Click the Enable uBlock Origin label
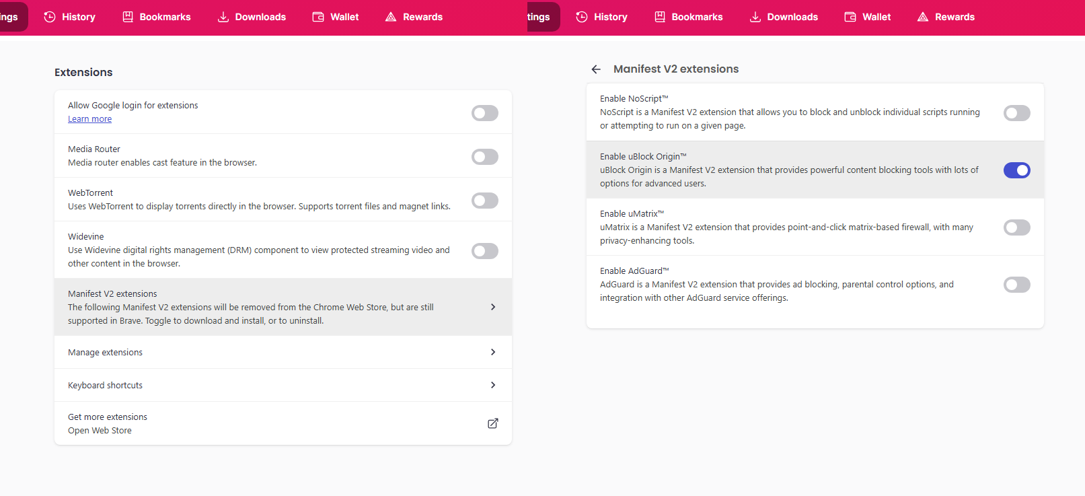 click(x=643, y=157)
